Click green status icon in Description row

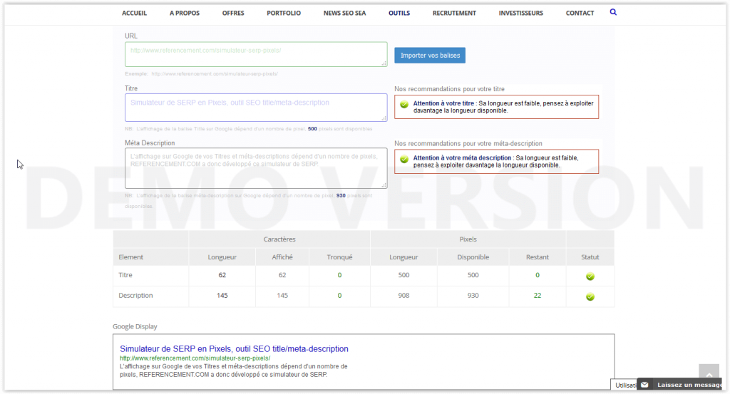click(590, 296)
